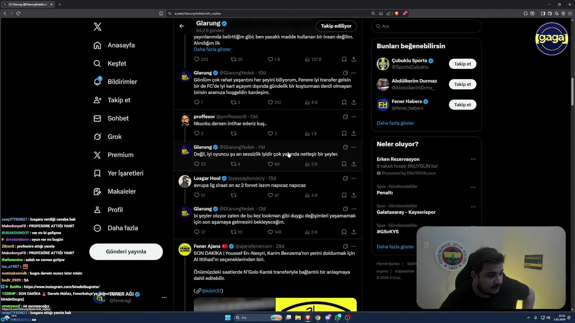Open Makaleler page
Viewport: 575px width, 323px height.
[x=115, y=192]
